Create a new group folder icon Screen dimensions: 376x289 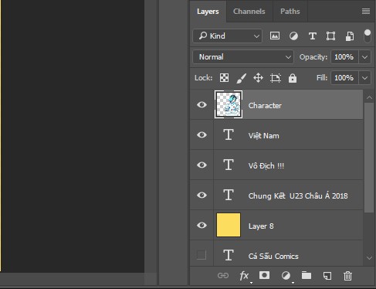tap(307, 275)
